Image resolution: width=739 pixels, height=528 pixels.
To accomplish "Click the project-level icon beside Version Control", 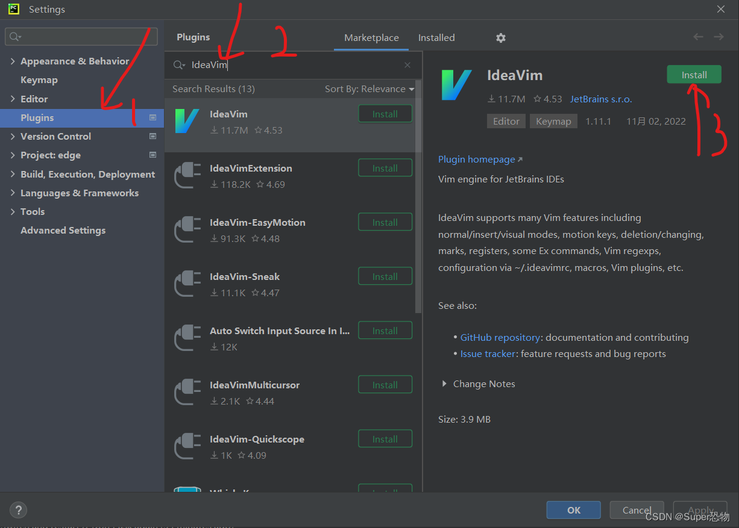I will tap(153, 137).
